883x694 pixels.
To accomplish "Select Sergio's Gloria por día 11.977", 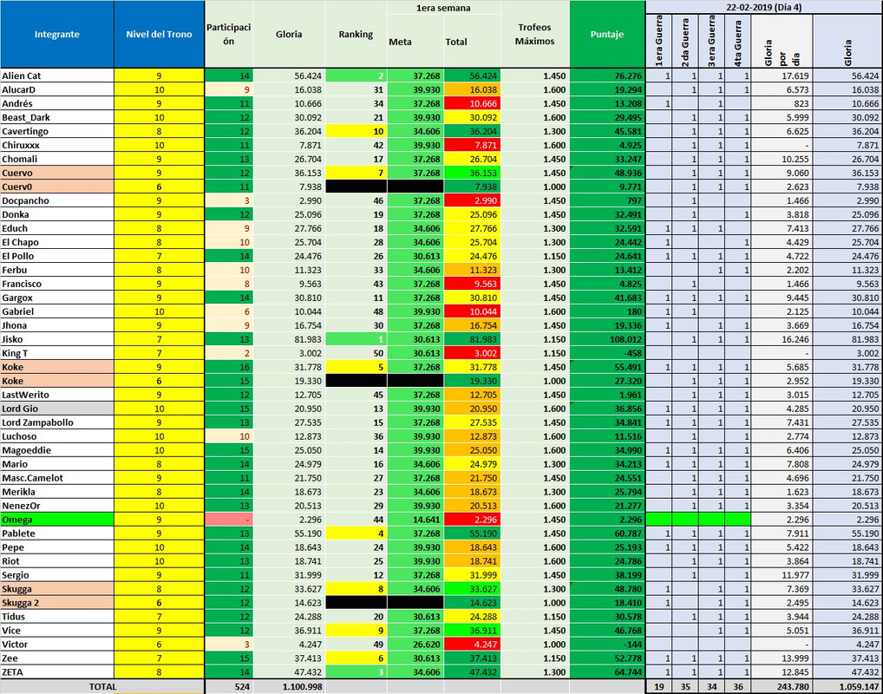I will click(x=782, y=575).
